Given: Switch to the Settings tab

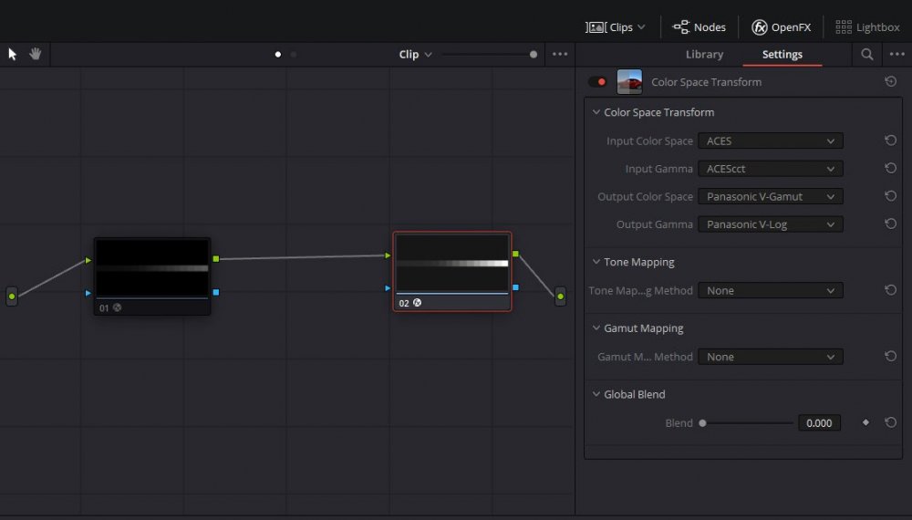Looking at the screenshot, I should click(782, 55).
